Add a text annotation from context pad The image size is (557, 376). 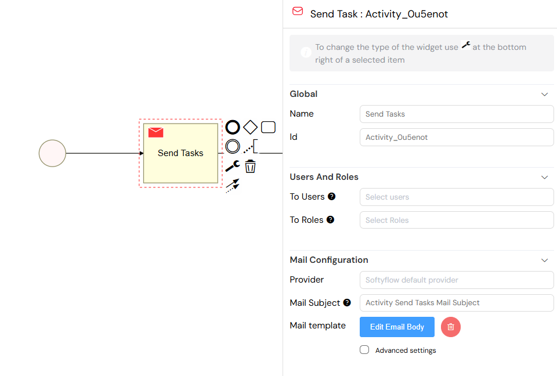click(251, 146)
